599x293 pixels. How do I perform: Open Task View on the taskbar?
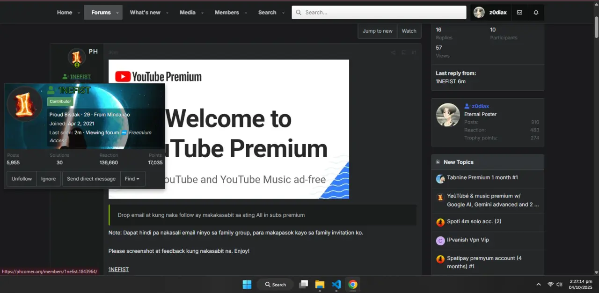(304, 284)
